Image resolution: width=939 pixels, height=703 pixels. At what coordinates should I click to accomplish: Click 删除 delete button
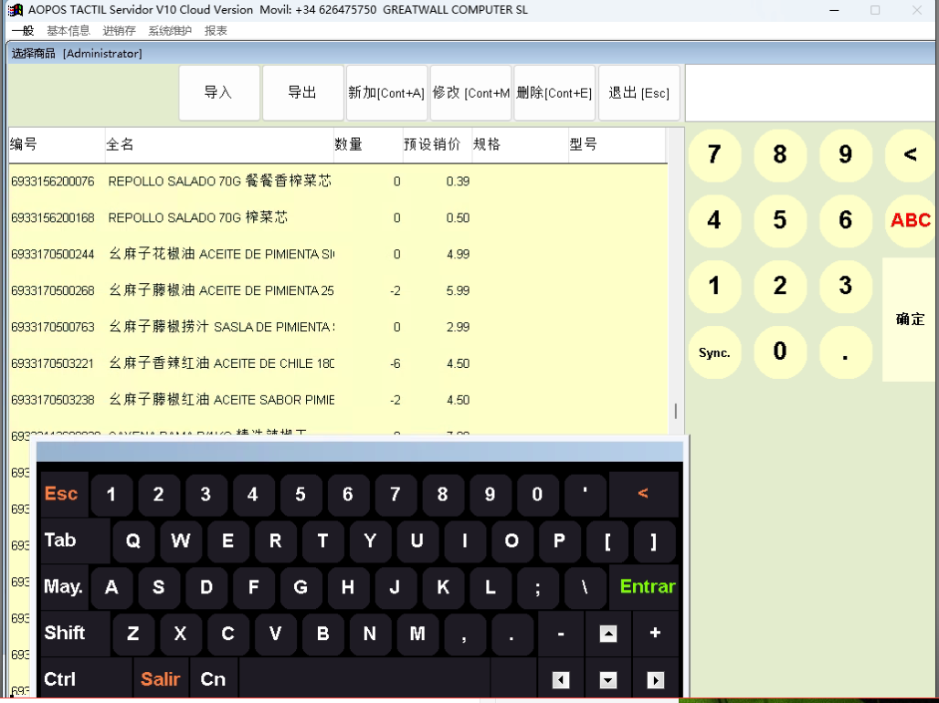[x=554, y=92]
